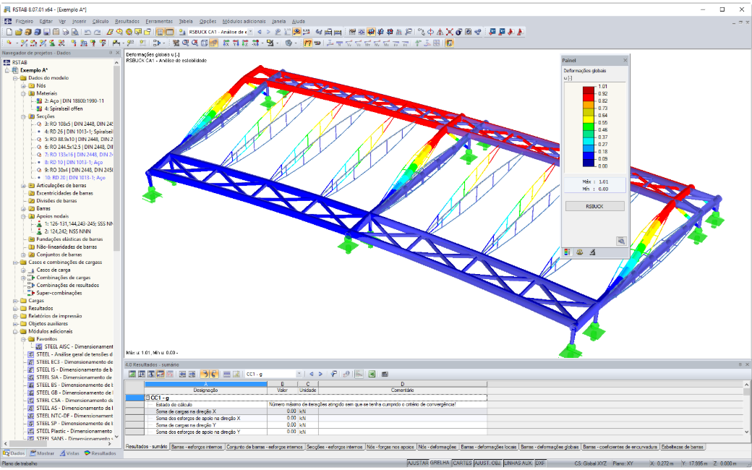
Task: Switch to Vistas tab at navigator bottom
Action: point(70,453)
